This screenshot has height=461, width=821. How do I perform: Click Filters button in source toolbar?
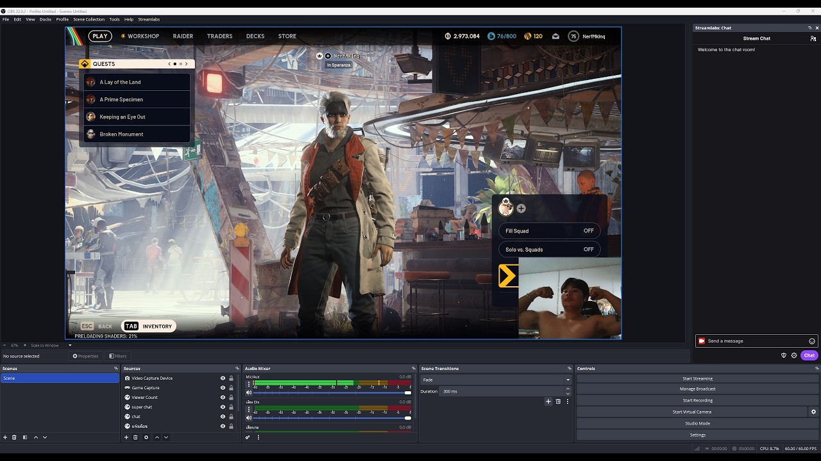(117, 356)
